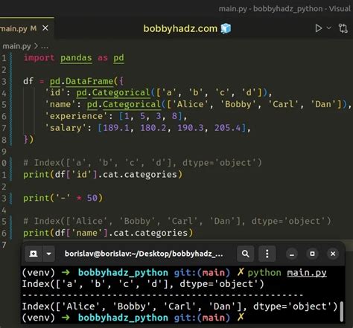The height and width of the screenshot is (328, 353).
Task: Click the comment with 'Alice', 'Bobby' Index
Action: pyautogui.click(x=177, y=221)
